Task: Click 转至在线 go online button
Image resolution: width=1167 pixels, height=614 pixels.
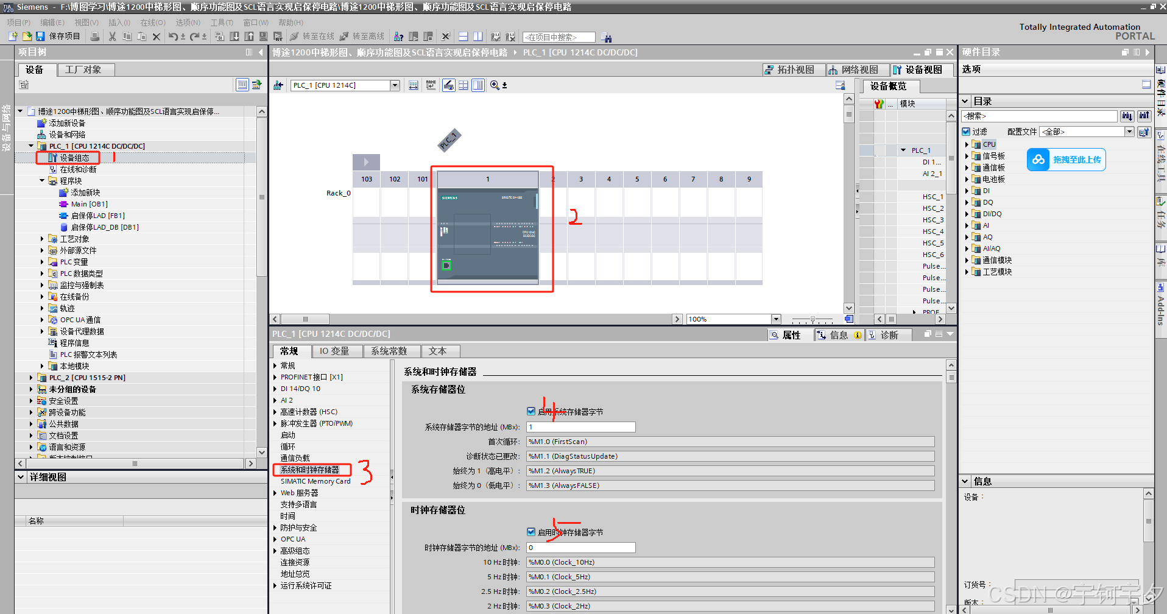Action: point(312,37)
